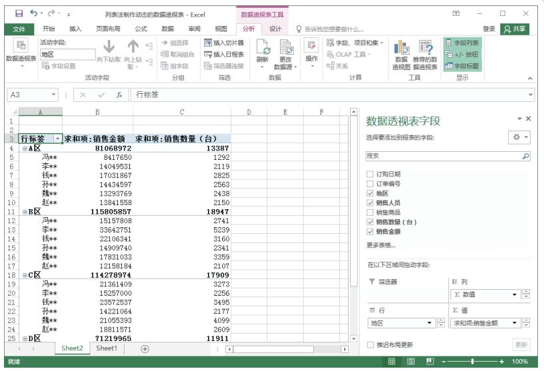The height and width of the screenshot is (371, 544).
Task: Open the Row Labels (行标签) filter dropdown
Action: 57,139
